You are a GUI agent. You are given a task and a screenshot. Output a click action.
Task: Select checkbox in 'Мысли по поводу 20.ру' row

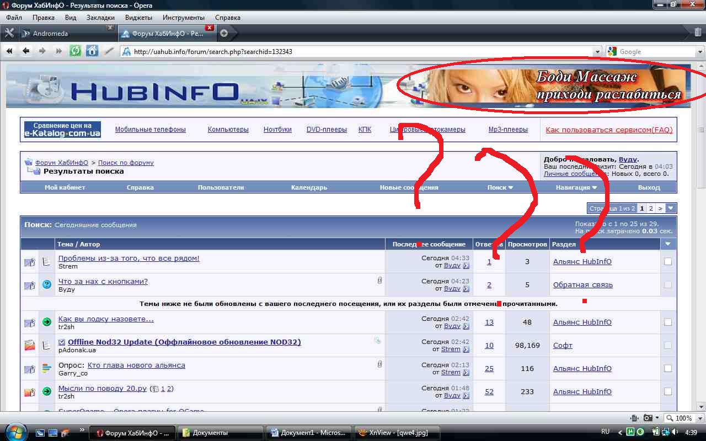(668, 392)
